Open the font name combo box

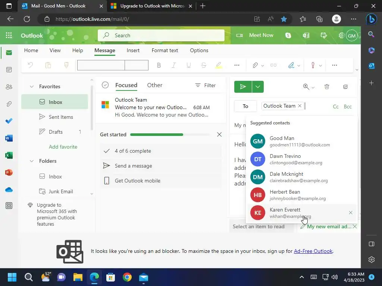(x=101, y=65)
